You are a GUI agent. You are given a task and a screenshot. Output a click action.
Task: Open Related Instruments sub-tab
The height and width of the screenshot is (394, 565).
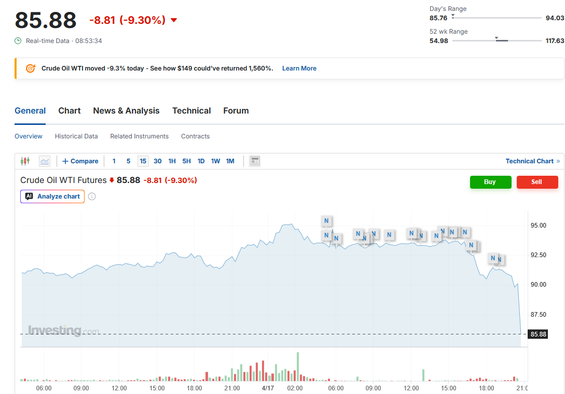pos(140,136)
